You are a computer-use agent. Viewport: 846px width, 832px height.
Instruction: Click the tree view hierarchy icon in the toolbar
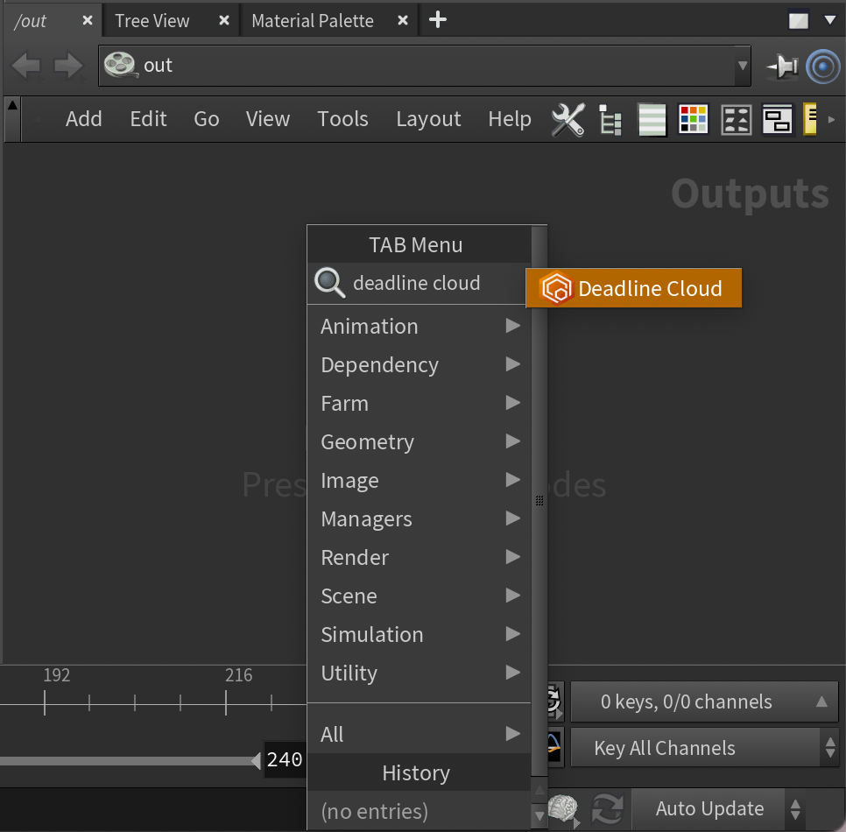click(610, 120)
